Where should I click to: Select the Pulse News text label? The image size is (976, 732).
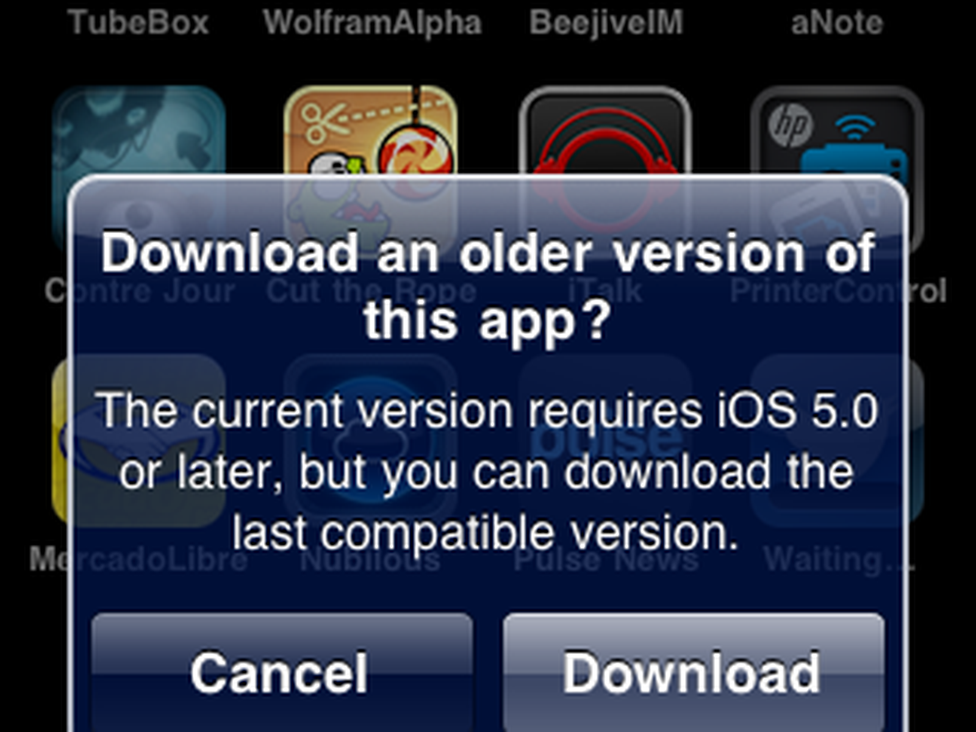tap(606, 559)
